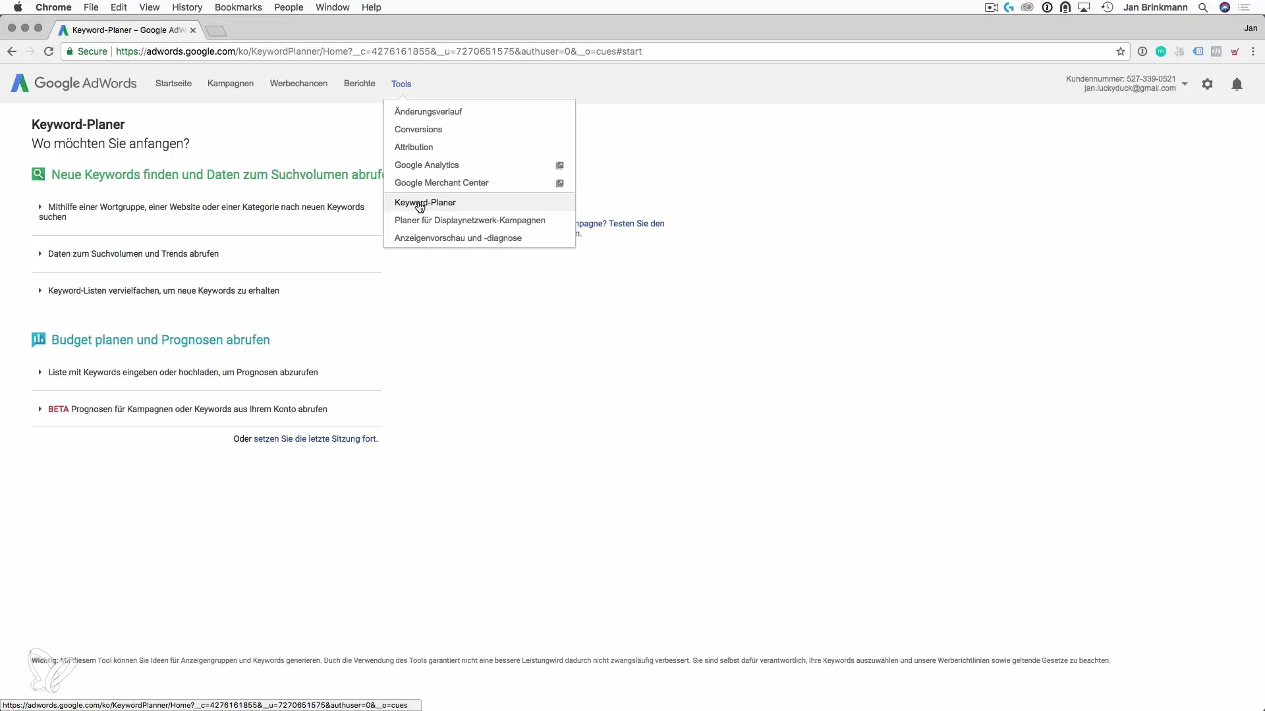Open the macOS notification center icon

click(1244, 7)
